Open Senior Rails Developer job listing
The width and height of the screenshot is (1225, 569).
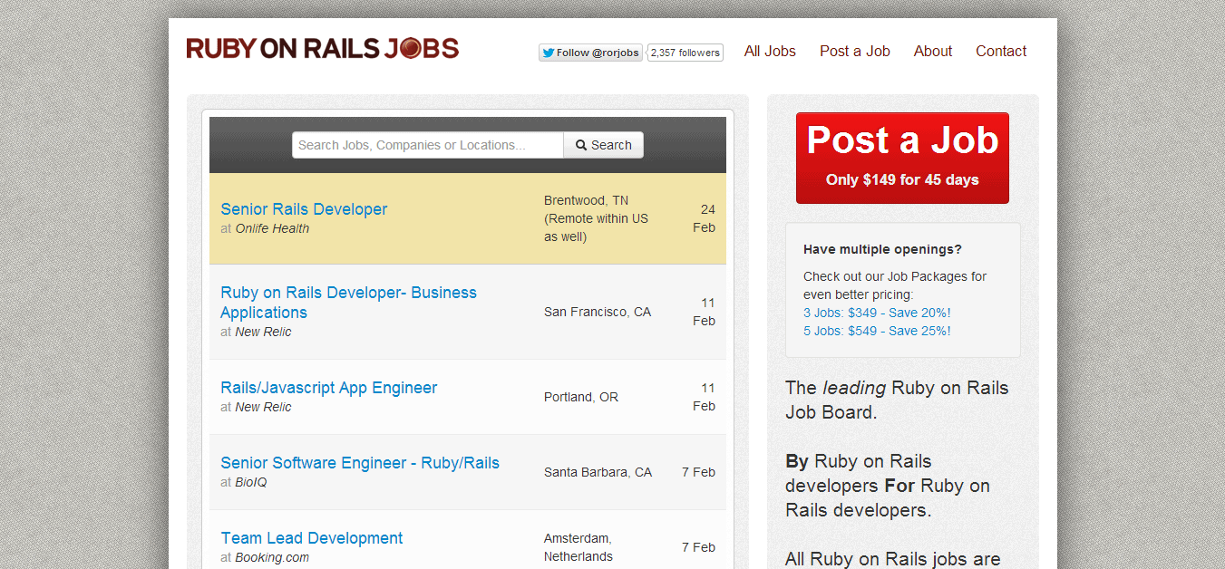(304, 209)
